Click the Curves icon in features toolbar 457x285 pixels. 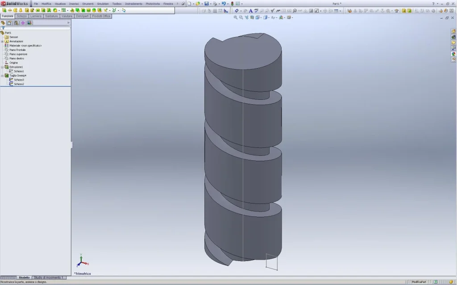point(114,10)
